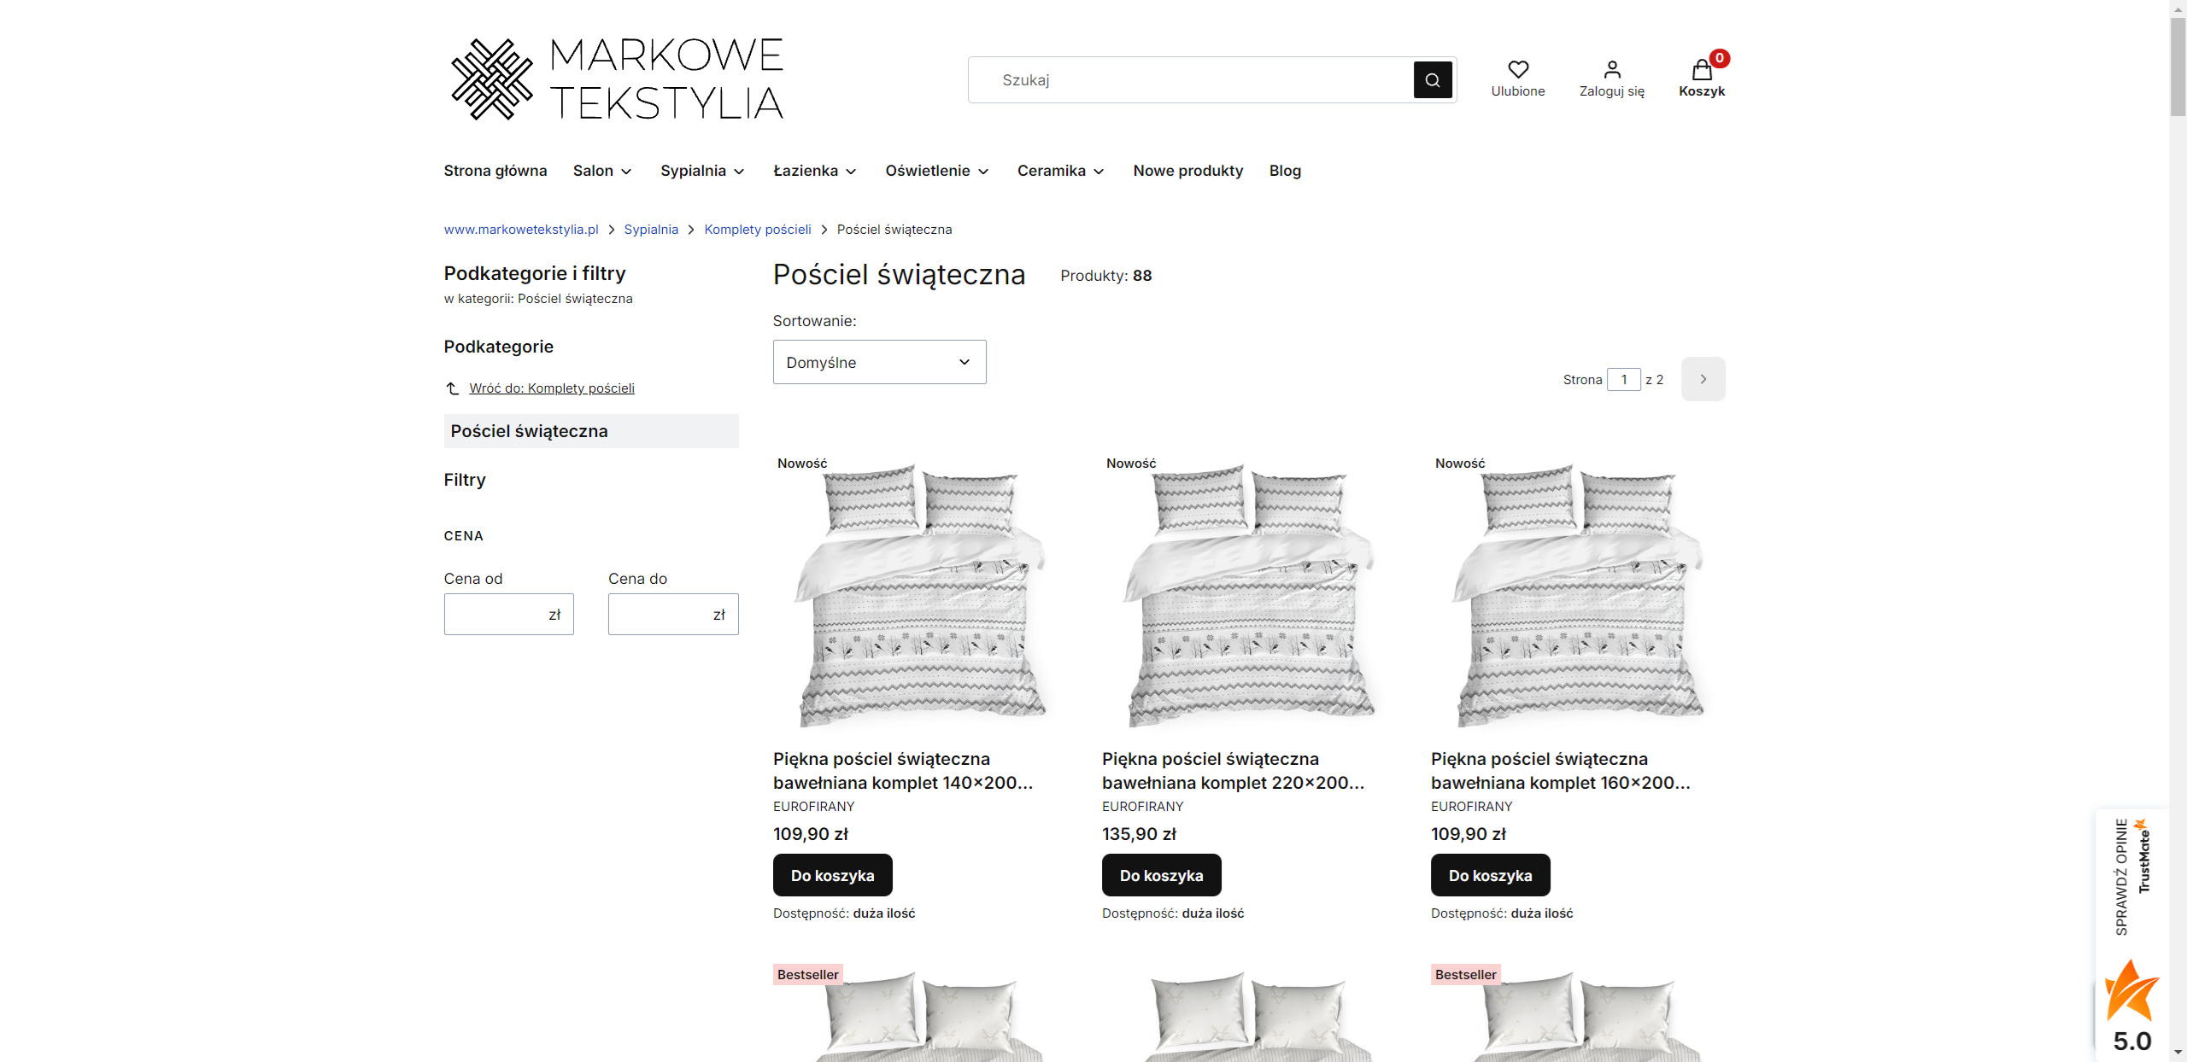Expand the Oświetlenie menu
Screen dimensions: 2187x1062
pyautogui.click(x=937, y=171)
